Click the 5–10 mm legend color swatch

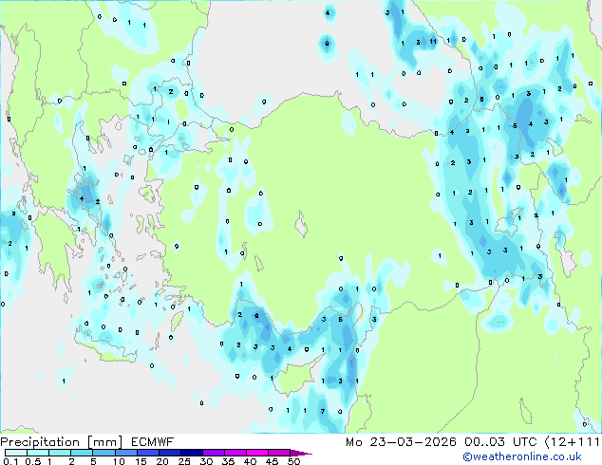point(103,453)
